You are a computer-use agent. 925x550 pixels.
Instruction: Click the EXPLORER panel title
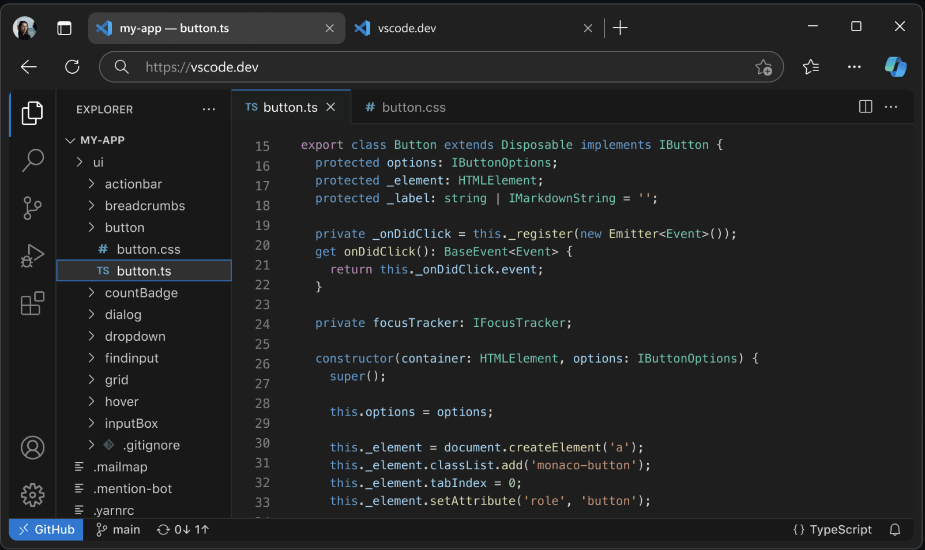pos(105,110)
